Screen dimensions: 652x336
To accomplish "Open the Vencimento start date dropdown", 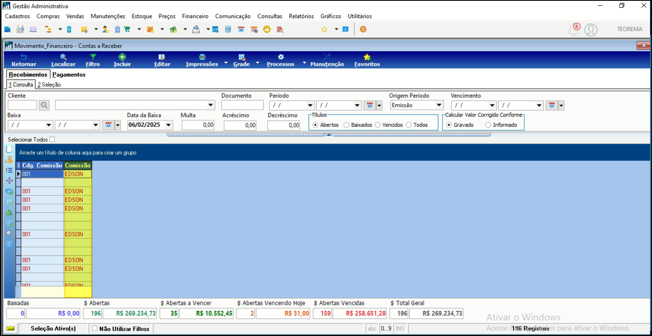I will (x=492, y=105).
